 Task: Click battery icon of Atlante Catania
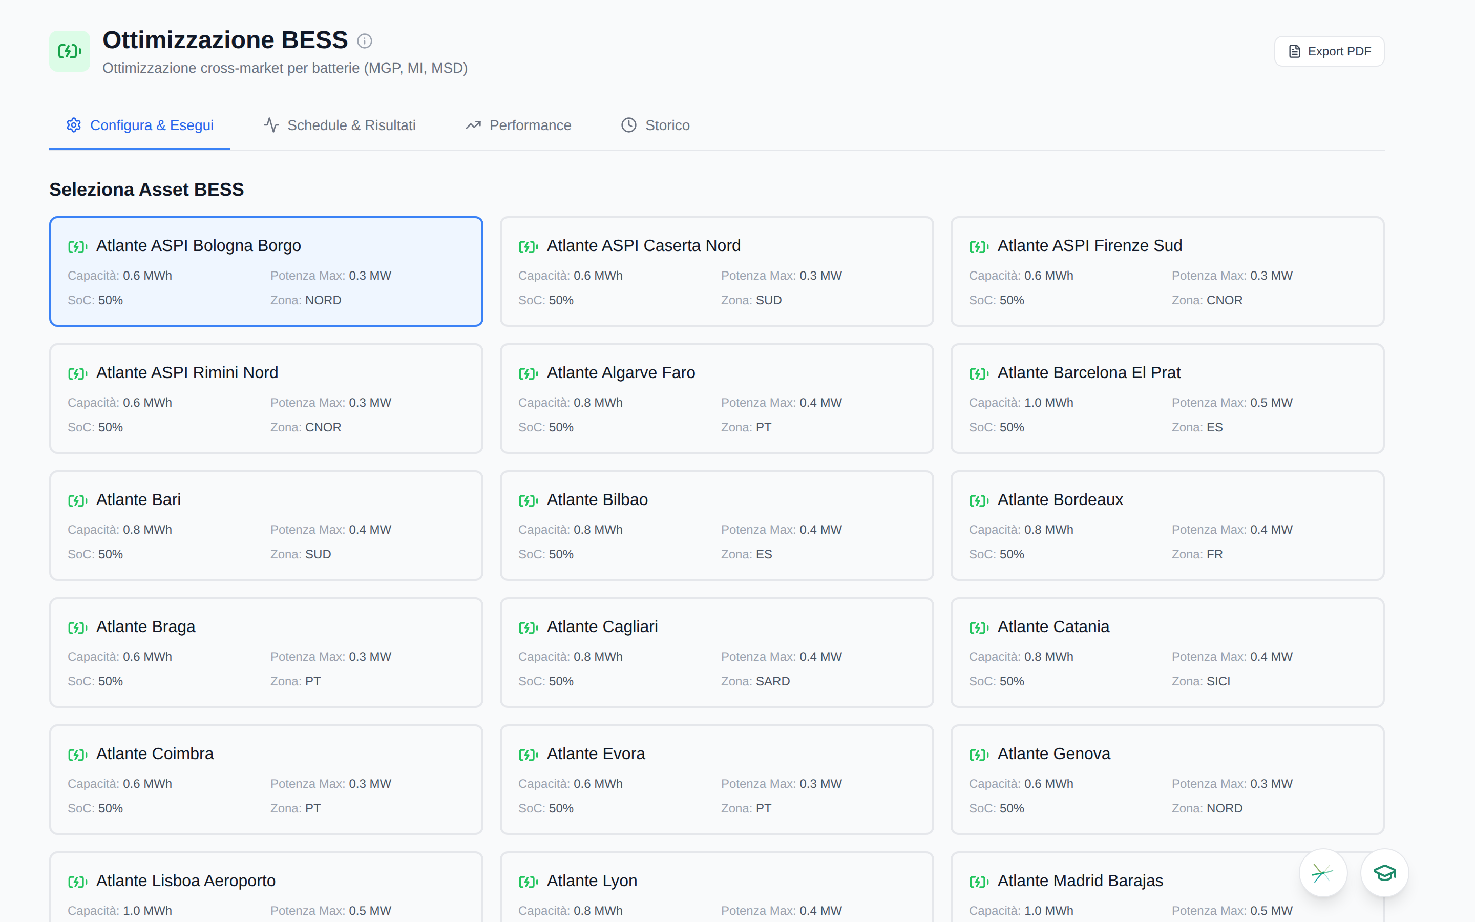pos(979,627)
